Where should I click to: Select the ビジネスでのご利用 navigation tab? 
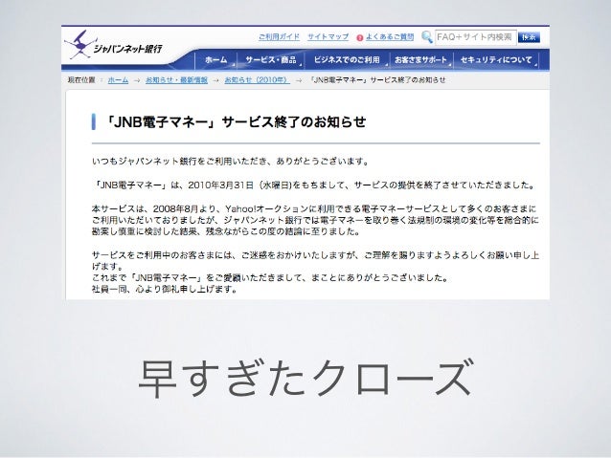[x=347, y=60]
